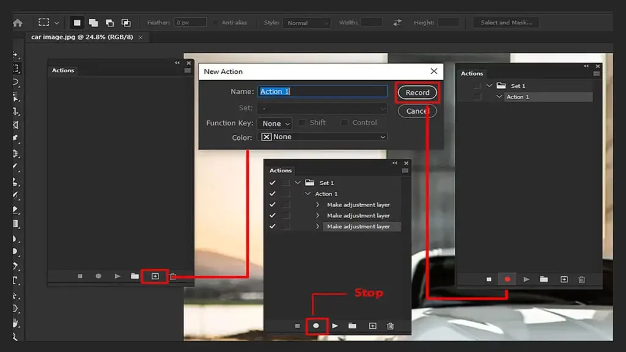Click the red record button in right Actions panel
This screenshot has height=352, width=626.
point(507,279)
